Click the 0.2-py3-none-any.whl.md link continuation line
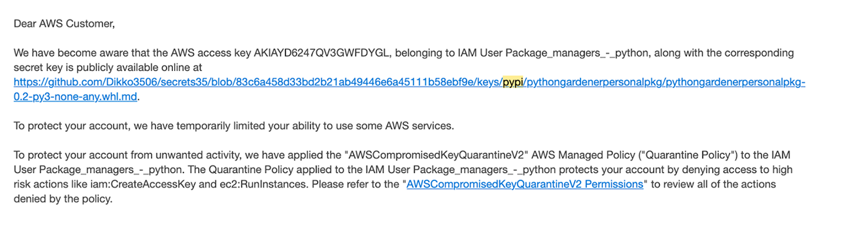Image resolution: width=847 pixels, height=228 pixels. click(x=76, y=97)
